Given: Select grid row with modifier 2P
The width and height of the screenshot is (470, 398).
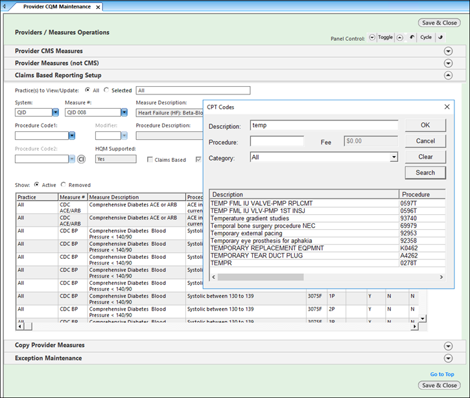Looking at the screenshot, I should point(217,312).
